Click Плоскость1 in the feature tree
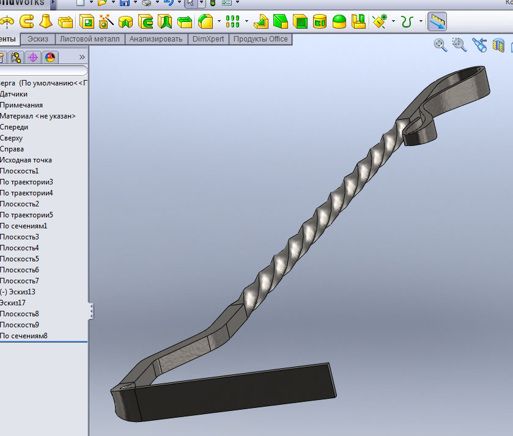This screenshot has height=436, width=513. tap(20, 171)
